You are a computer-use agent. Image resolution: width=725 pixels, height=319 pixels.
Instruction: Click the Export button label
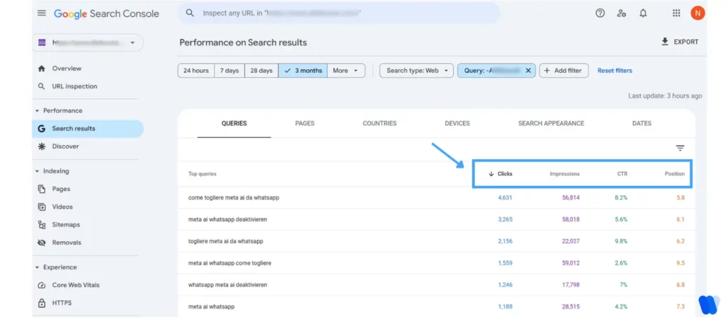(686, 42)
